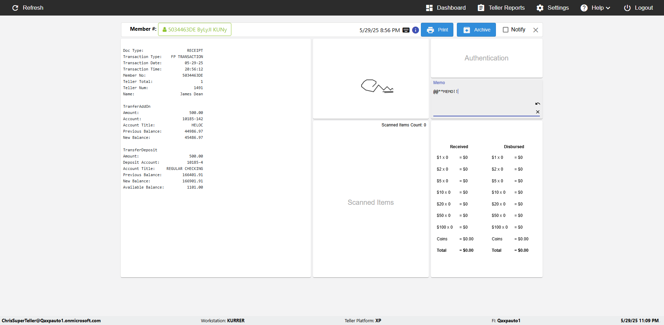Click the Disbursed column header
The height and width of the screenshot is (325, 664).
(514, 147)
